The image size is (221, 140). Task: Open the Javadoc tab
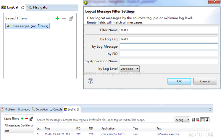coord(24,109)
